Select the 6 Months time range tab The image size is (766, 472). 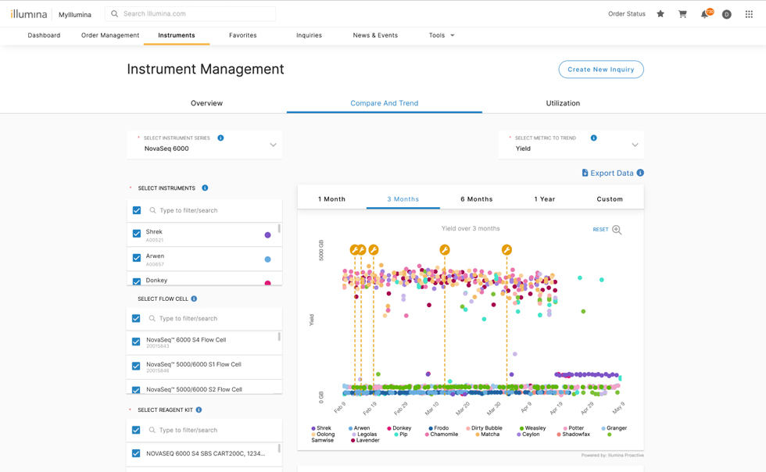click(476, 199)
